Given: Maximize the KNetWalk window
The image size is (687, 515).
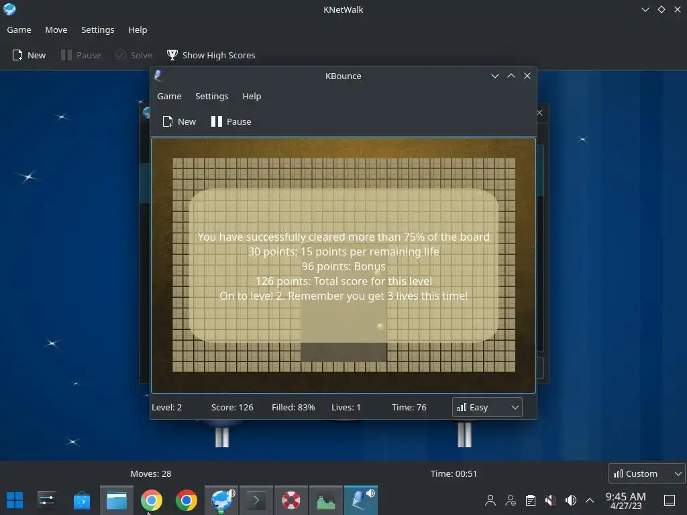Looking at the screenshot, I should tap(661, 9).
